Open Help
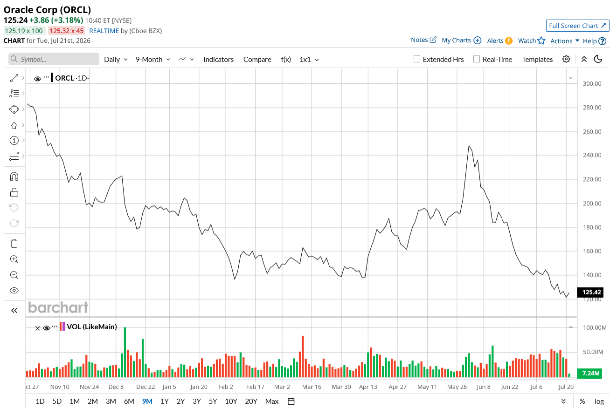This screenshot has height=408, width=610. (x=595, y=41)
